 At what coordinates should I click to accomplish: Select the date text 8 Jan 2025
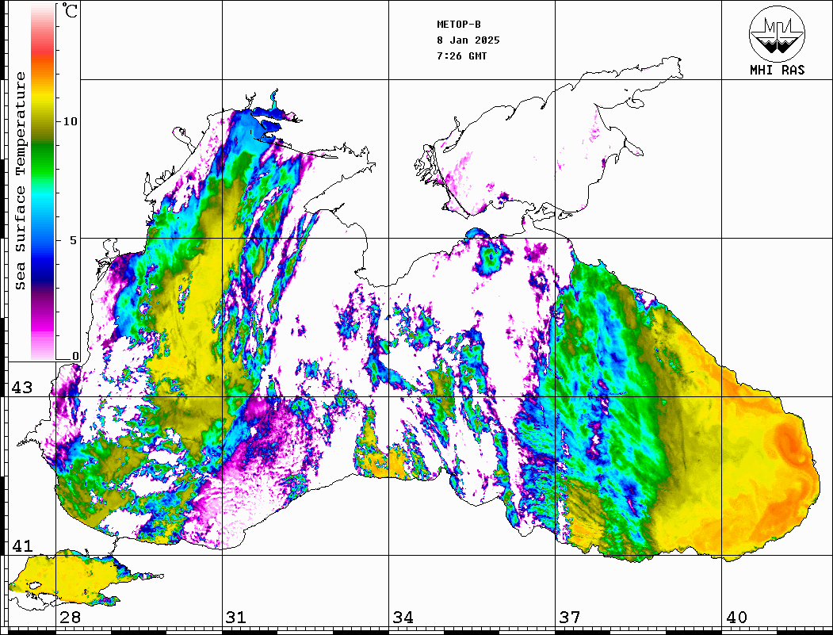[x=468, y=40]
